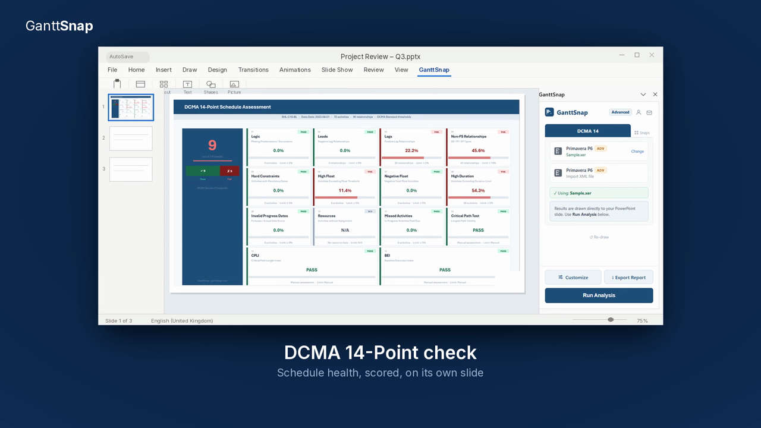Click the 'CPLI' check card
Screen dimensions: 761x428
[312, 266]
